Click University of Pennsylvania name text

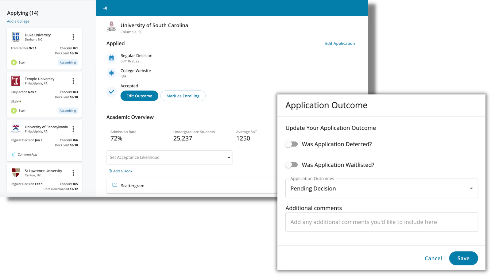coord(46,127)
